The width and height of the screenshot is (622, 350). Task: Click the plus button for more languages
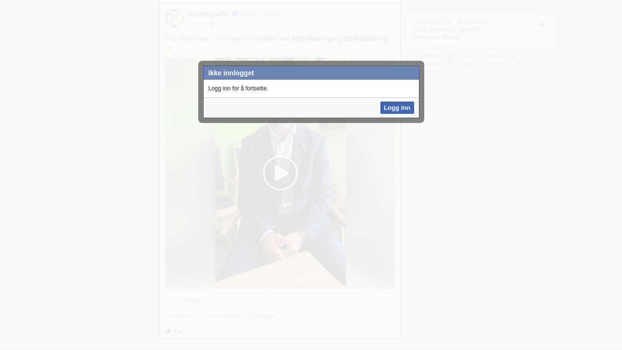pyautogui.click(x=542, y=25)
